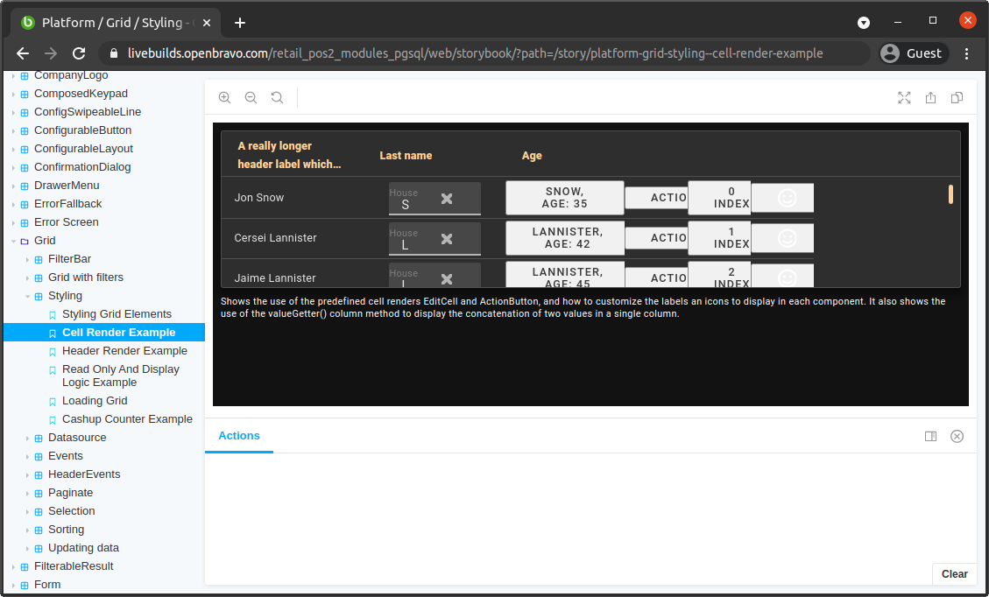Click the zoom out magnifier icon
The width and height of the screenshot is (989, 597).
click(x=251, y=98)
